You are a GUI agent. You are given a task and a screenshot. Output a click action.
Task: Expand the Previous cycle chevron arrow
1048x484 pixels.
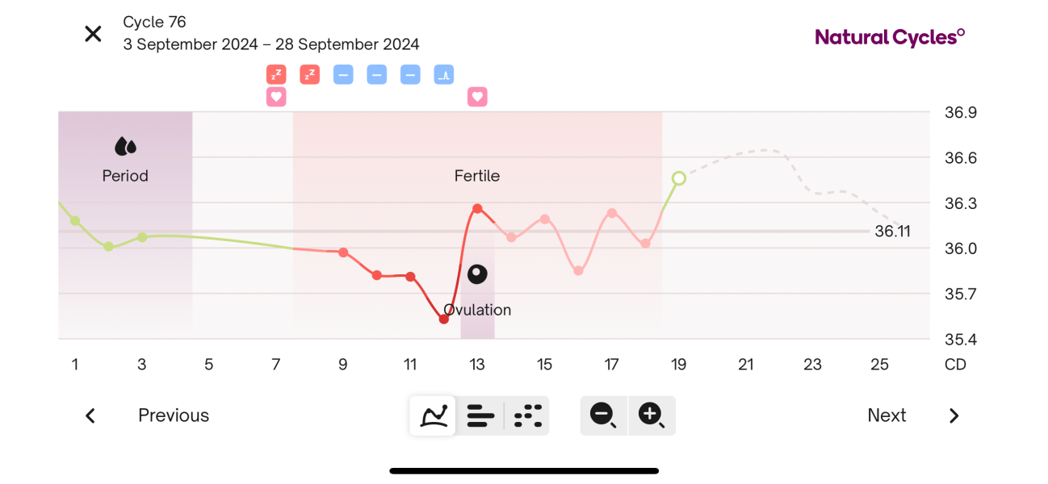pyautogui.click(x=90, y=415)
